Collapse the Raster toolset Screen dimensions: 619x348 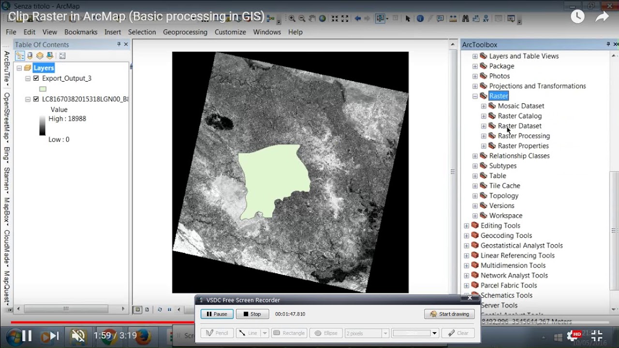(x=475, y=96)
